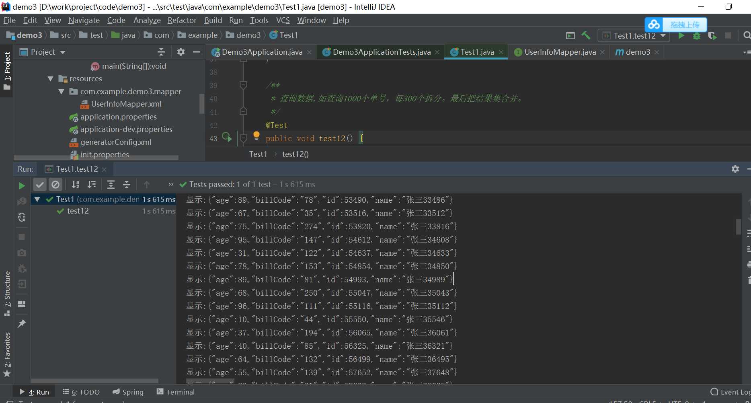Switch to Demo3Application.java tab
This screenshot has height=403, width=751.
pyautogui.click(x=262, y=52)
